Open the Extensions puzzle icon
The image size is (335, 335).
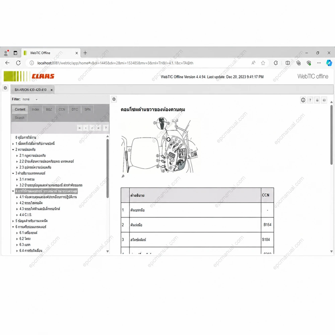(x=276, y=63)
